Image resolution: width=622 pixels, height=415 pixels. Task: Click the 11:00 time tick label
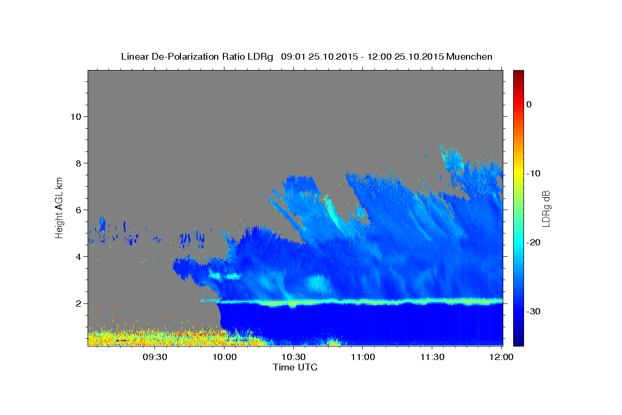363,357
